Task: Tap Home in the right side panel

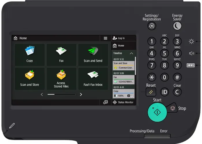Action: click(124, 46)
